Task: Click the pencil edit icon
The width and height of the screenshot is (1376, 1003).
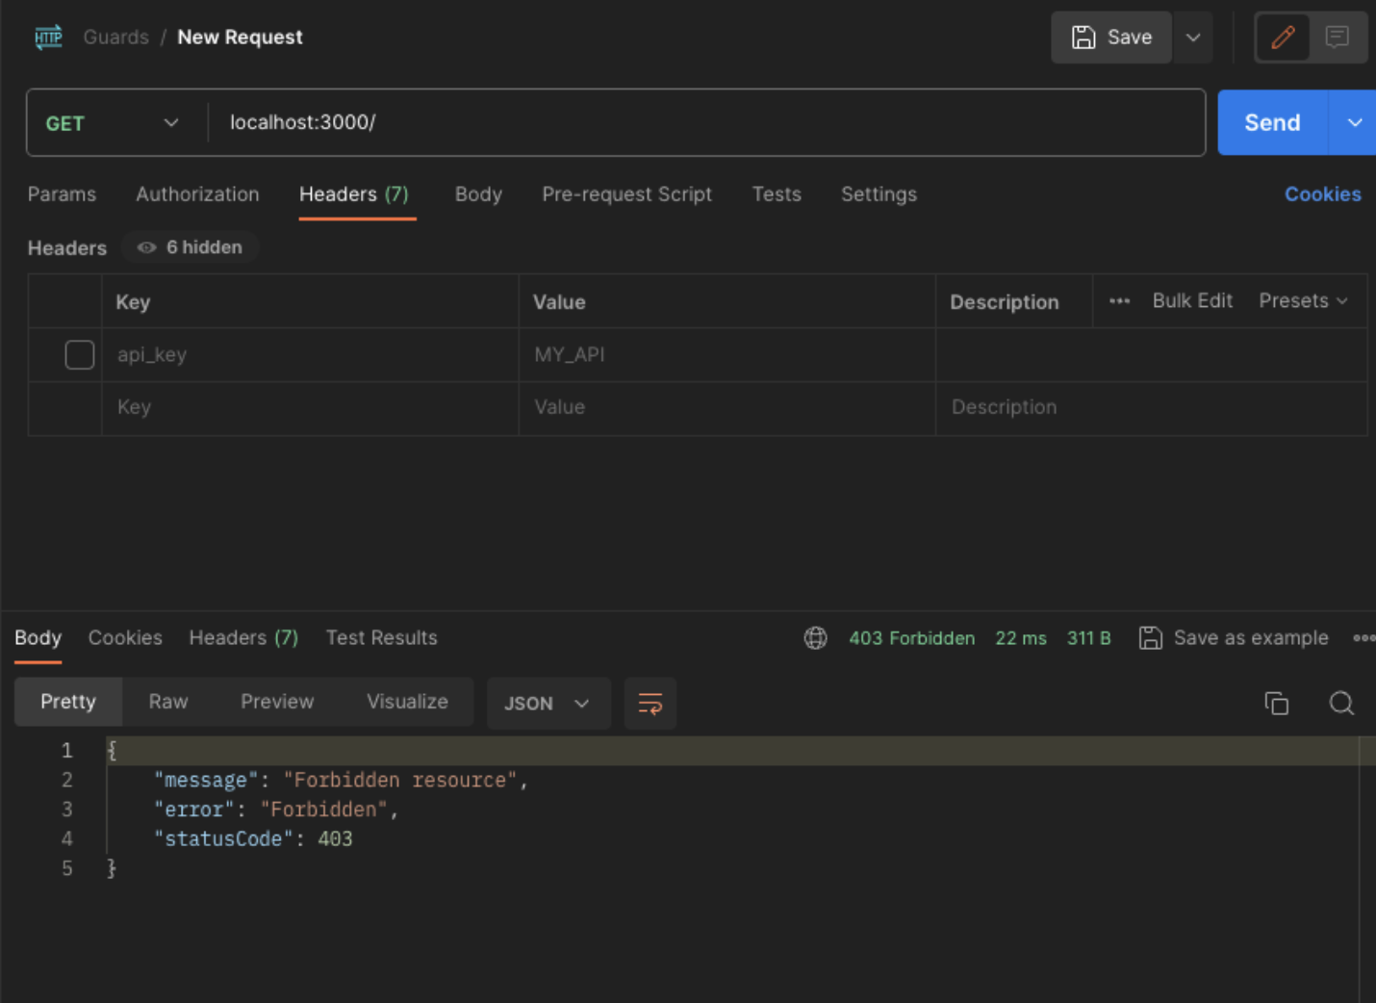Action: click(1283, 38)
